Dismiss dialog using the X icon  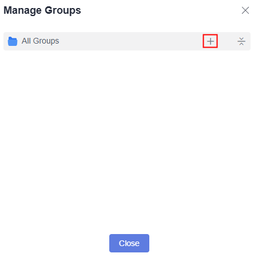(x=245, y=10)
